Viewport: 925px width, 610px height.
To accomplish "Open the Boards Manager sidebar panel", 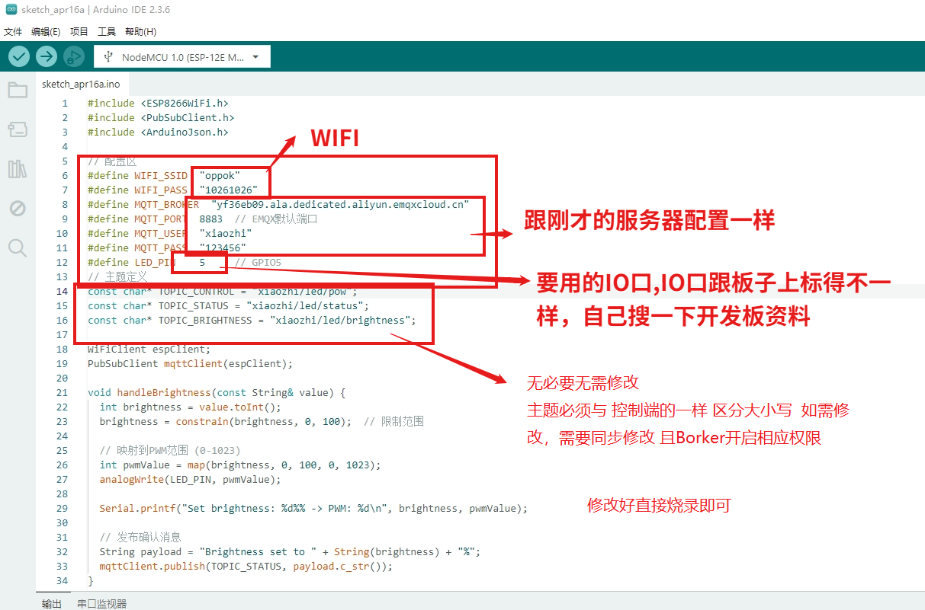I will coord(18,129).
